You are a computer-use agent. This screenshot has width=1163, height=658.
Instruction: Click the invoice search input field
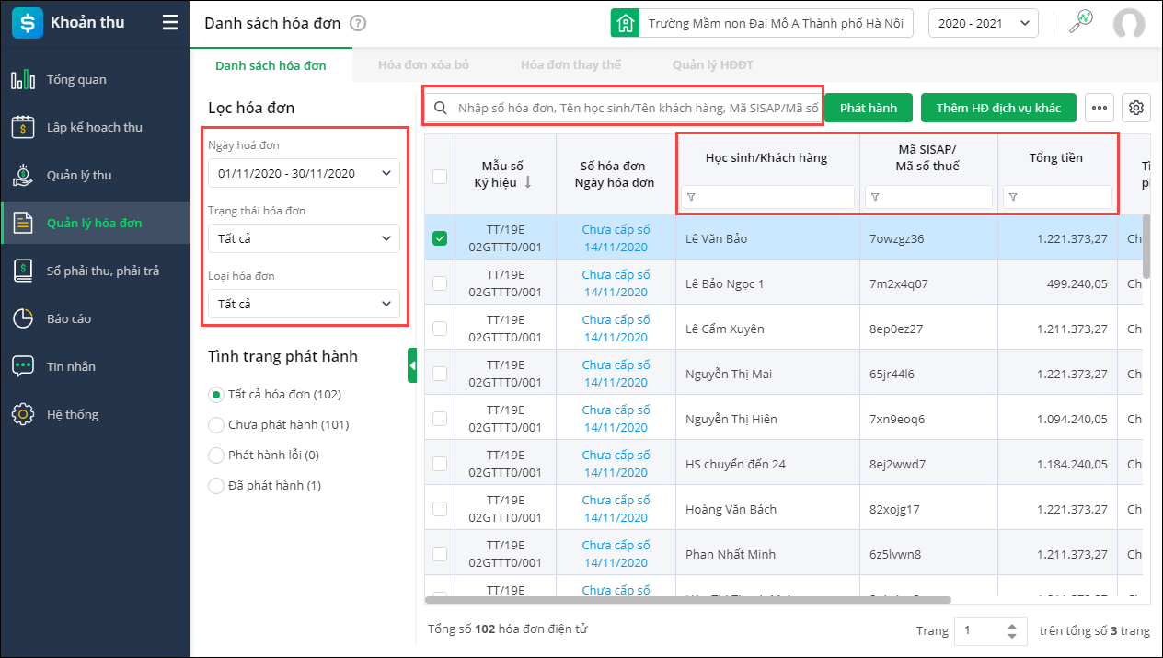[635, 108]
